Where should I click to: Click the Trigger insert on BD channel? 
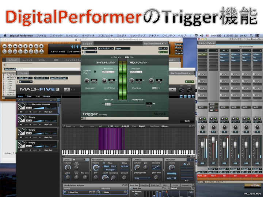pos(224,60)
